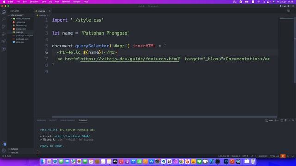The height and width of the screenshot is (166, 296).
Task: Open the Selection menu
Action: pos(34,2)
